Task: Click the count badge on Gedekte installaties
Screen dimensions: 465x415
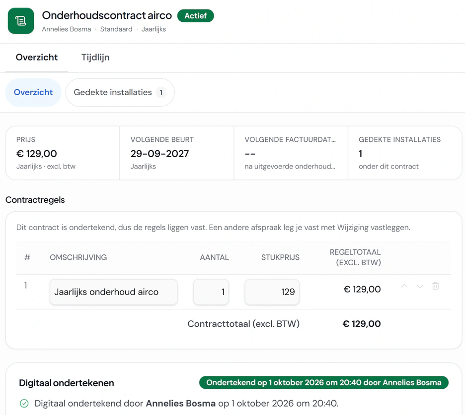Action: (x=161, y=93)
